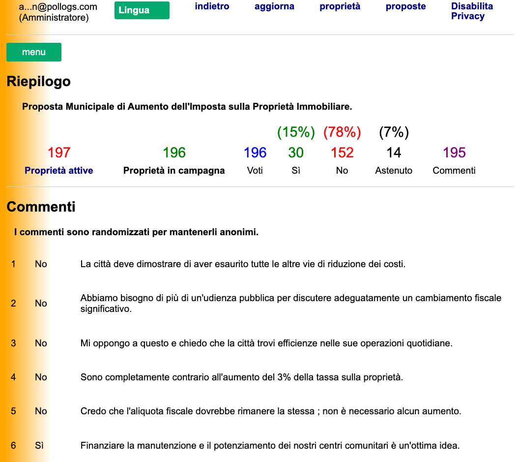Open the Lingua language selector
This screenshot has height=462, width=519.
coord(142,10)
